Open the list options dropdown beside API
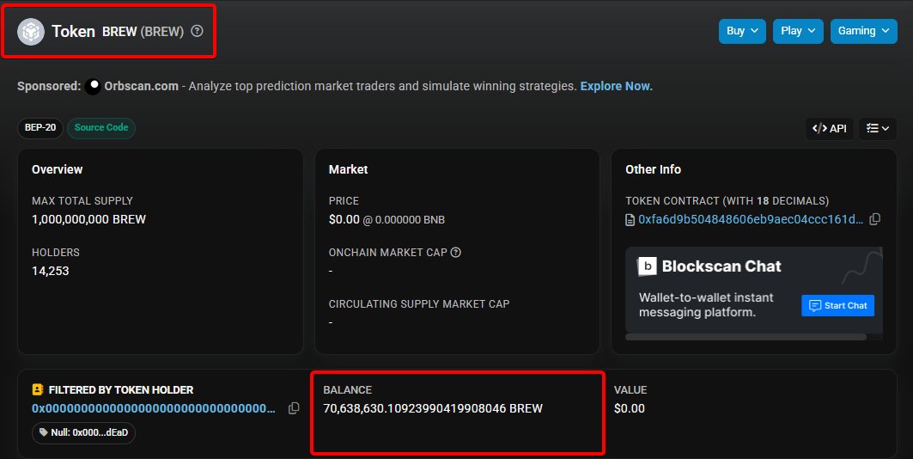 point(878,129)
